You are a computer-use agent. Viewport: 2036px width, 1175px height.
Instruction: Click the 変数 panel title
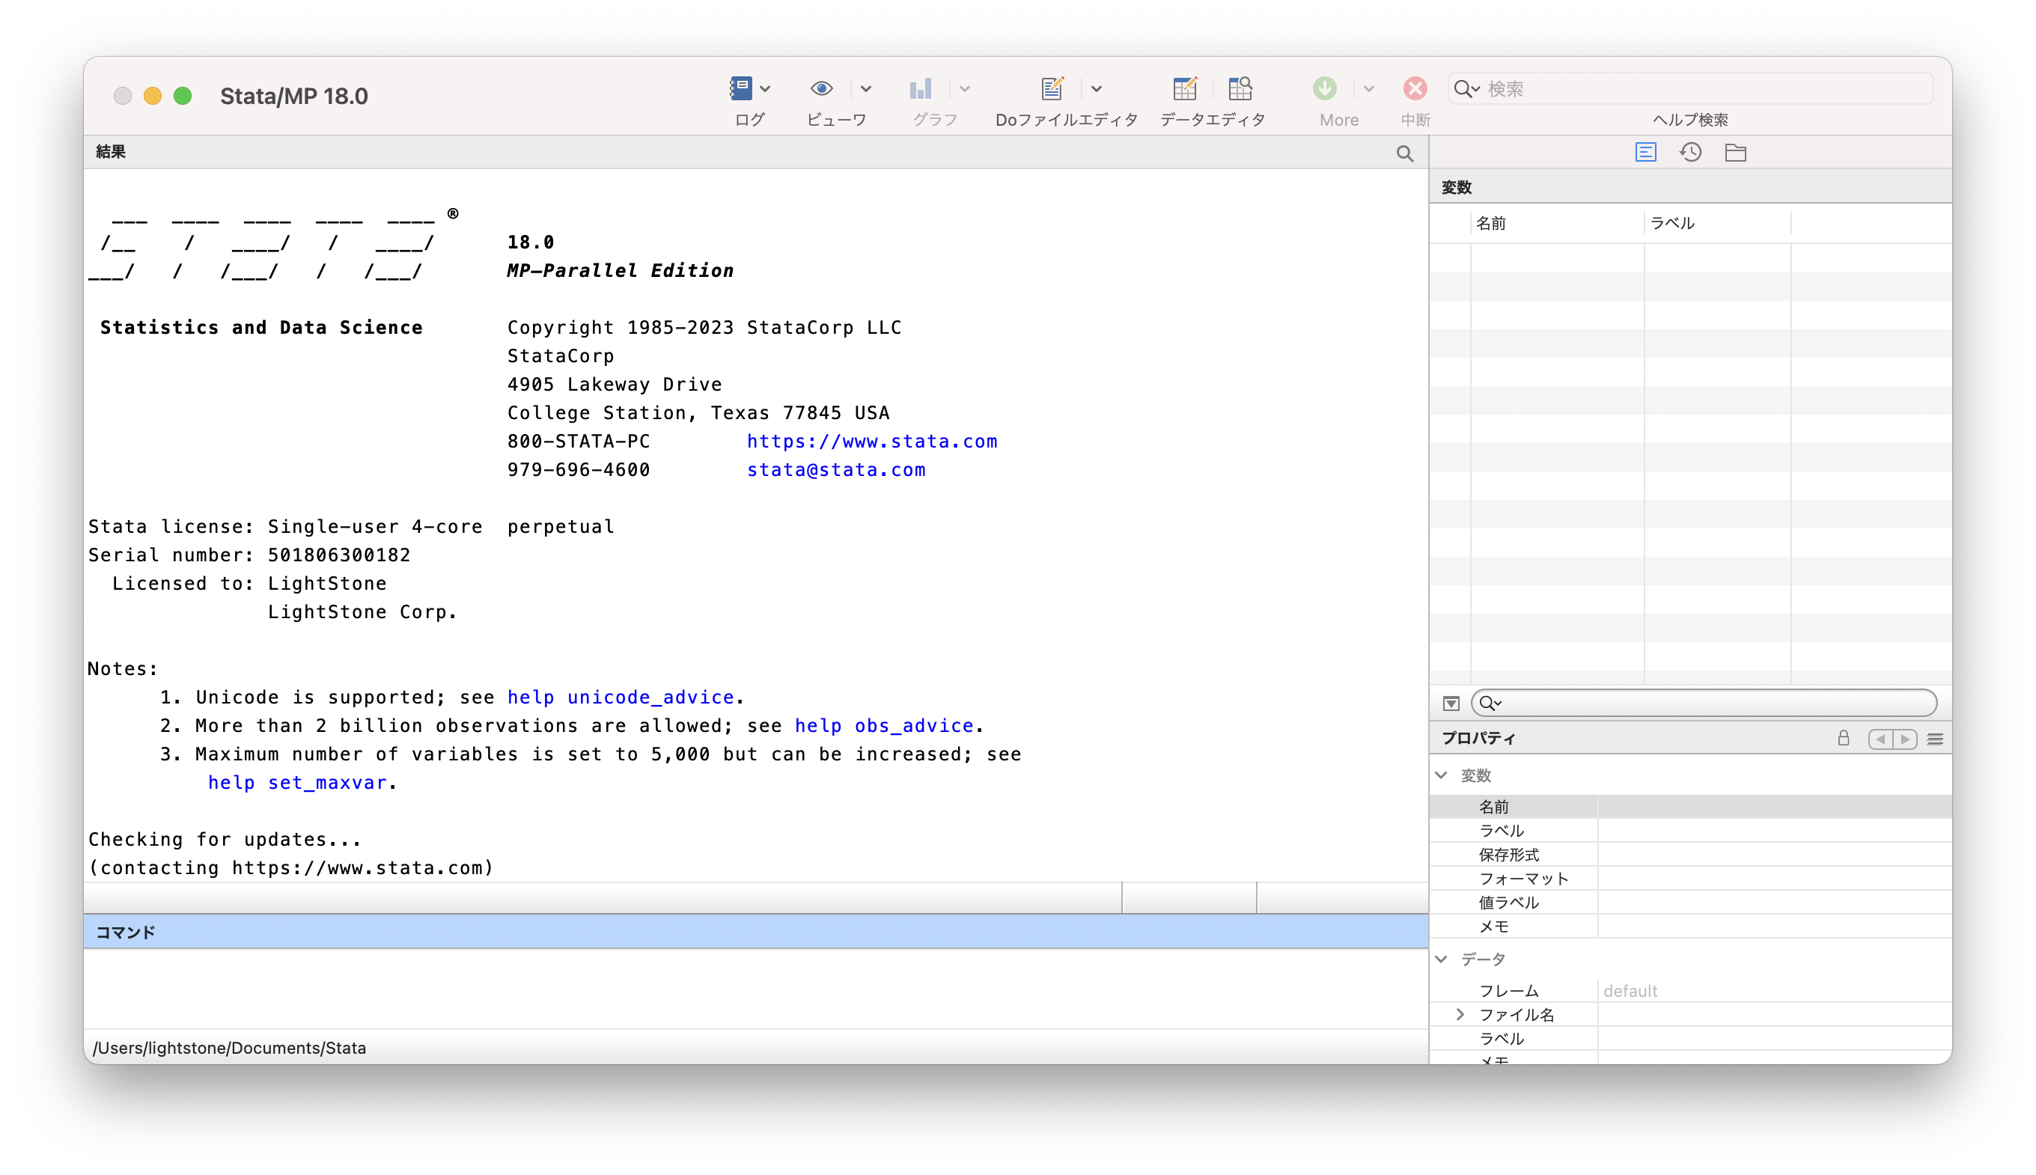pos(1457,187)
